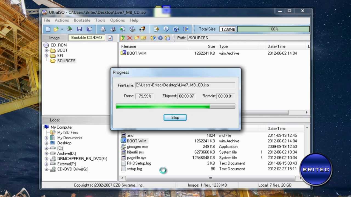Expand the CD/DVD Drive(G:) node
Image resolution: width=351 pixels, height=197 pixels.
[46, 169]
